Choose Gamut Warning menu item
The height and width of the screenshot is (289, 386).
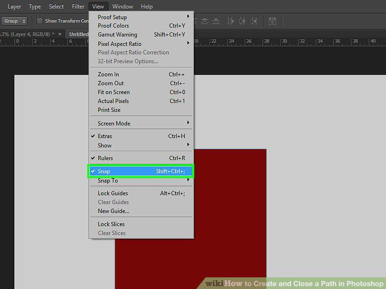(x=141, y=34)
